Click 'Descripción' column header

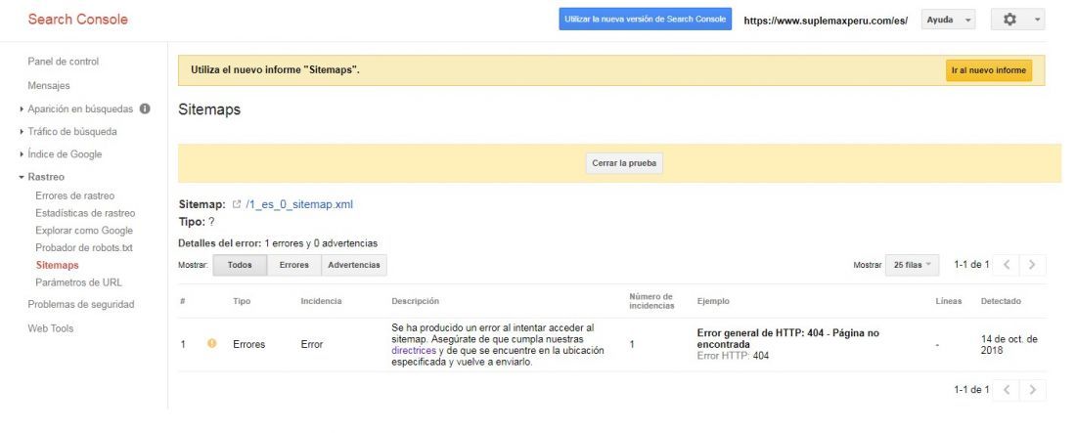pos(415,301)
